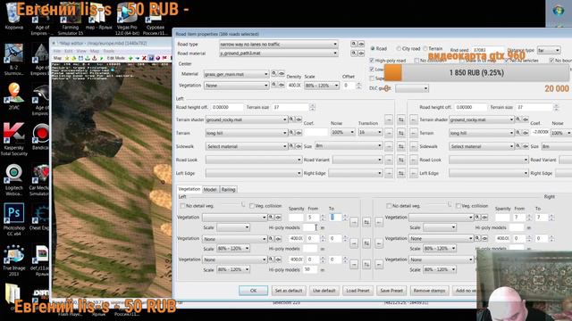Switch to the Model tab
Image resolution: width=572 pixels, height=321 pixels.
[210, 190]
